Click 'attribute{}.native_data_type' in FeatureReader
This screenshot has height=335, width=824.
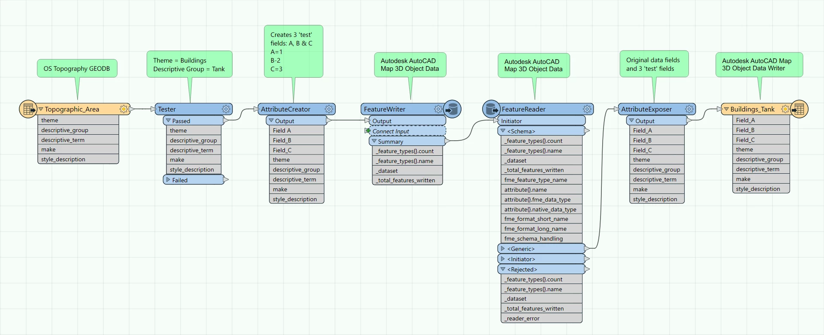coord(541,209)
